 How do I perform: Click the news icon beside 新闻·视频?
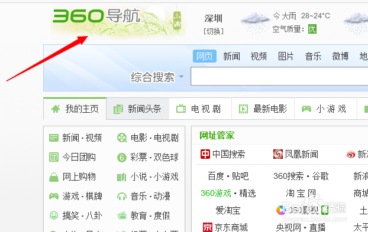(54, 138)
